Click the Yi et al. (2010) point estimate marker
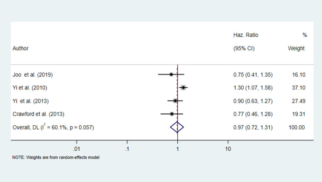The width and height of the screenshot is (322, 182). [x=183, y=88]
